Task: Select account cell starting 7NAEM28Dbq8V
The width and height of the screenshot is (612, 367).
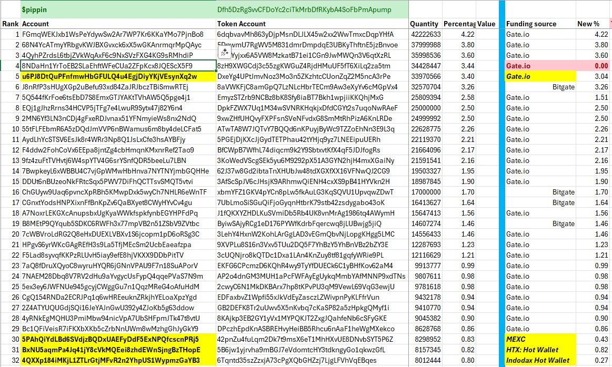Action: pos(118,277)
